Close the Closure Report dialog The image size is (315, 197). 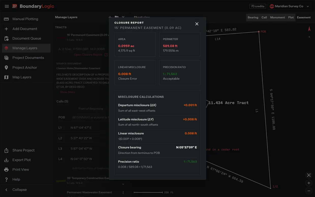[197, 24]
